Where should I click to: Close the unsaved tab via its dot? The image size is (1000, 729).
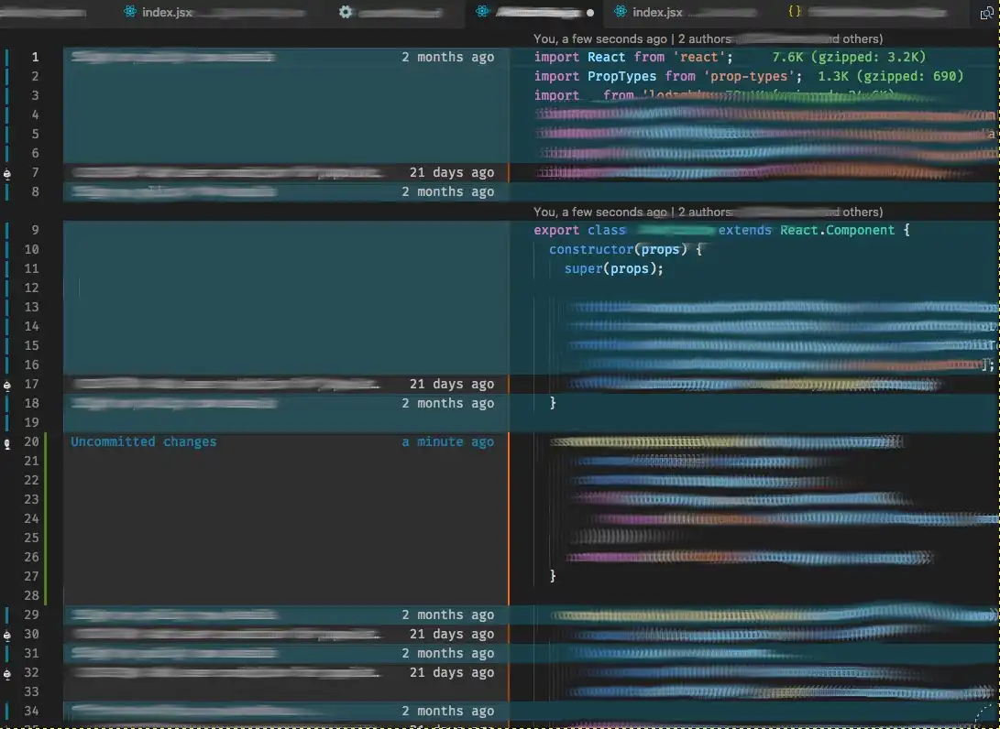(x=590, y=13)
